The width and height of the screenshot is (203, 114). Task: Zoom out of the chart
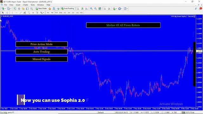(95, 9)
